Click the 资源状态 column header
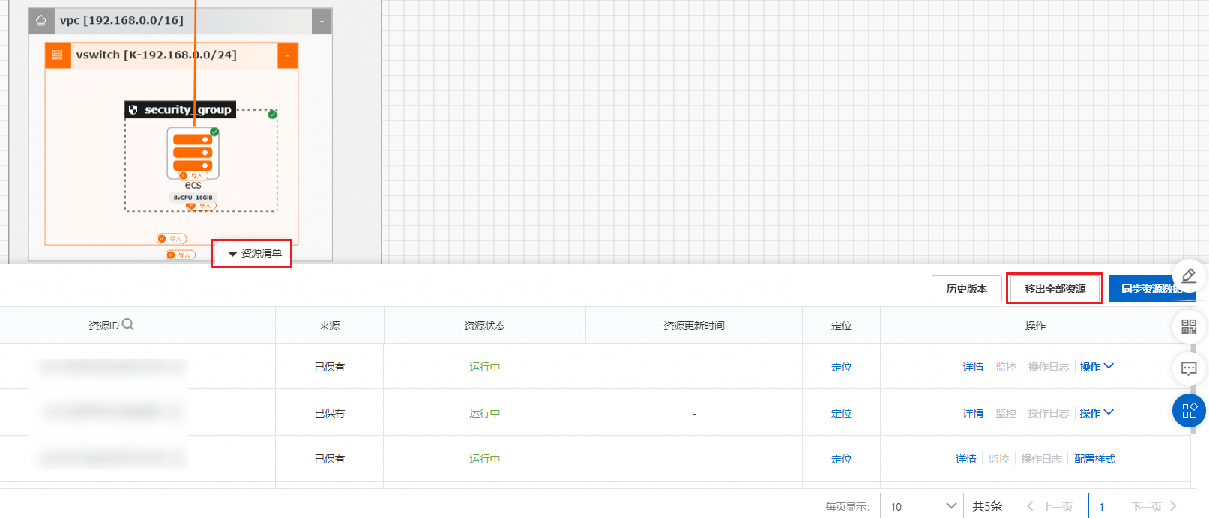The height and width of the screenshot is (518, 1209). tap(484, 326)
